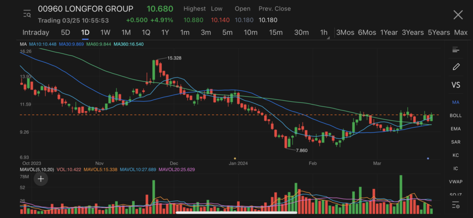Open the chart list panel icon

click(455, 50)
